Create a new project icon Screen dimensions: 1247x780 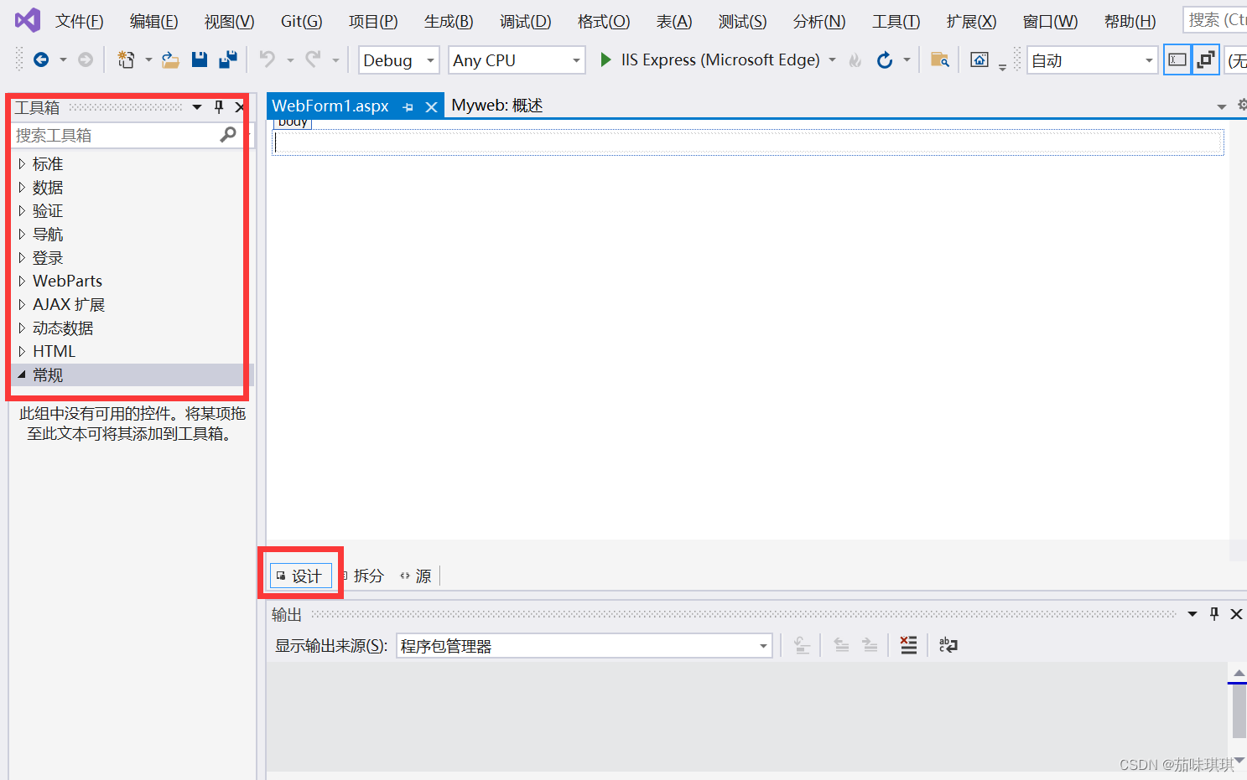point(126,59)
